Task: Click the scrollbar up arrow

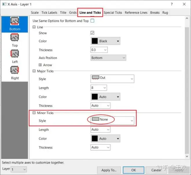Action: pyautogui.click(x=187, y=18)
